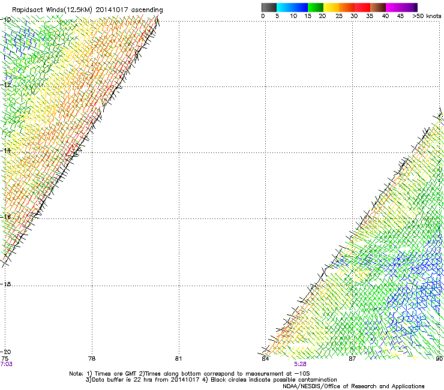Viewport: 444px width, 390px height.
Task: Click the longitude label '78'
Action: tap(92, 359)
